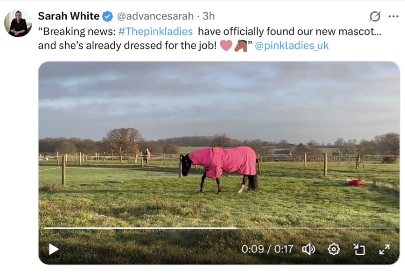
Task: Enable picture-in-picture mode
Action: [359, 249]
